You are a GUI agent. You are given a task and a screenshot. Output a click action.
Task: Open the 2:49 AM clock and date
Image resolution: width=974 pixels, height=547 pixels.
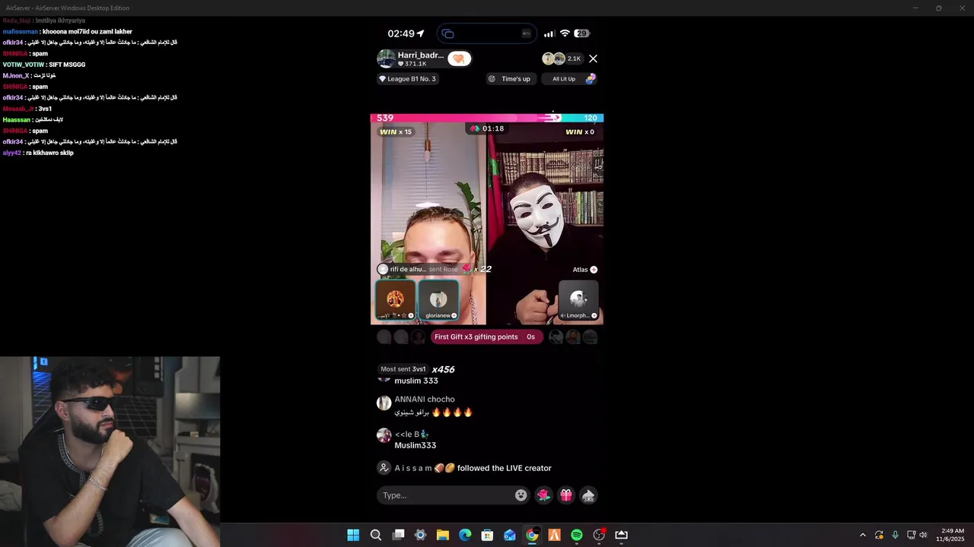tap(952, 535)
